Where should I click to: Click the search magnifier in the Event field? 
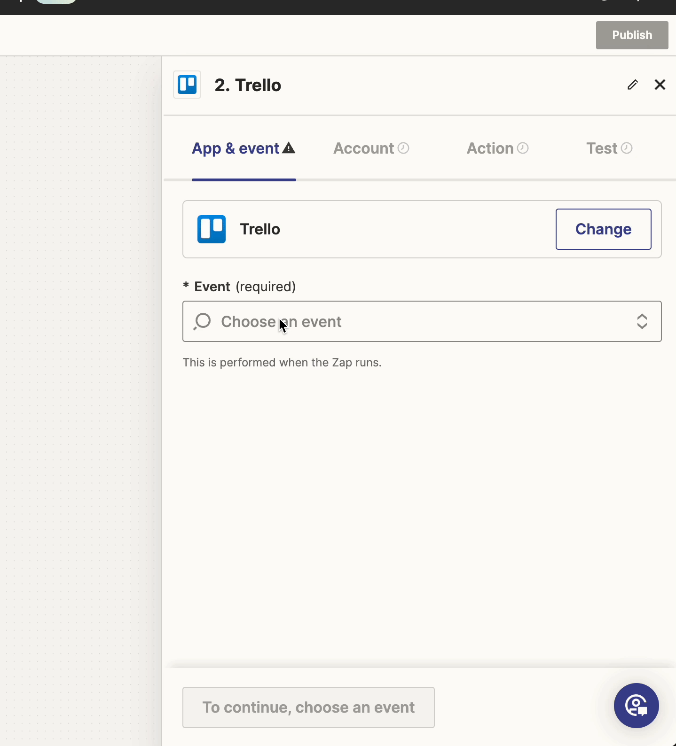pyautogui.click(x=202, y=322)
